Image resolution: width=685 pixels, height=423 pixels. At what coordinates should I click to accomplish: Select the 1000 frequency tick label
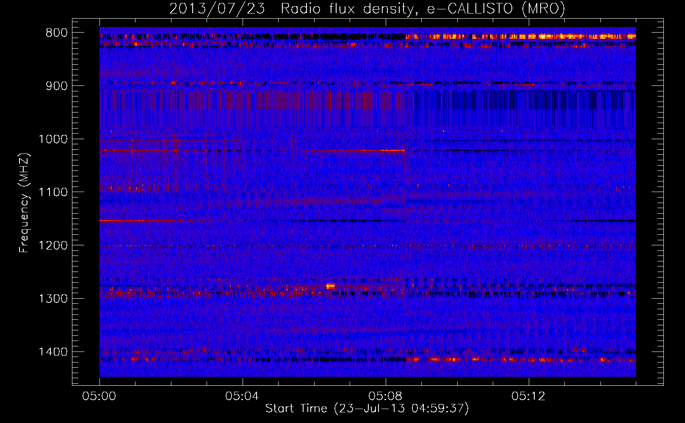tap(53, 139)
